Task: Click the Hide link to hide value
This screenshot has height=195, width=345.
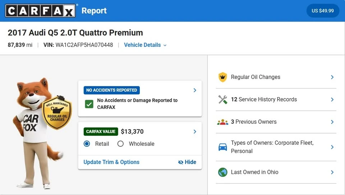Action: pyautogui.click(x=187, y=162)
